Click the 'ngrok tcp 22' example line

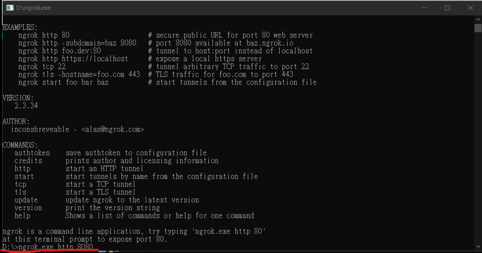pyautogui.click(x=42, y=66)
